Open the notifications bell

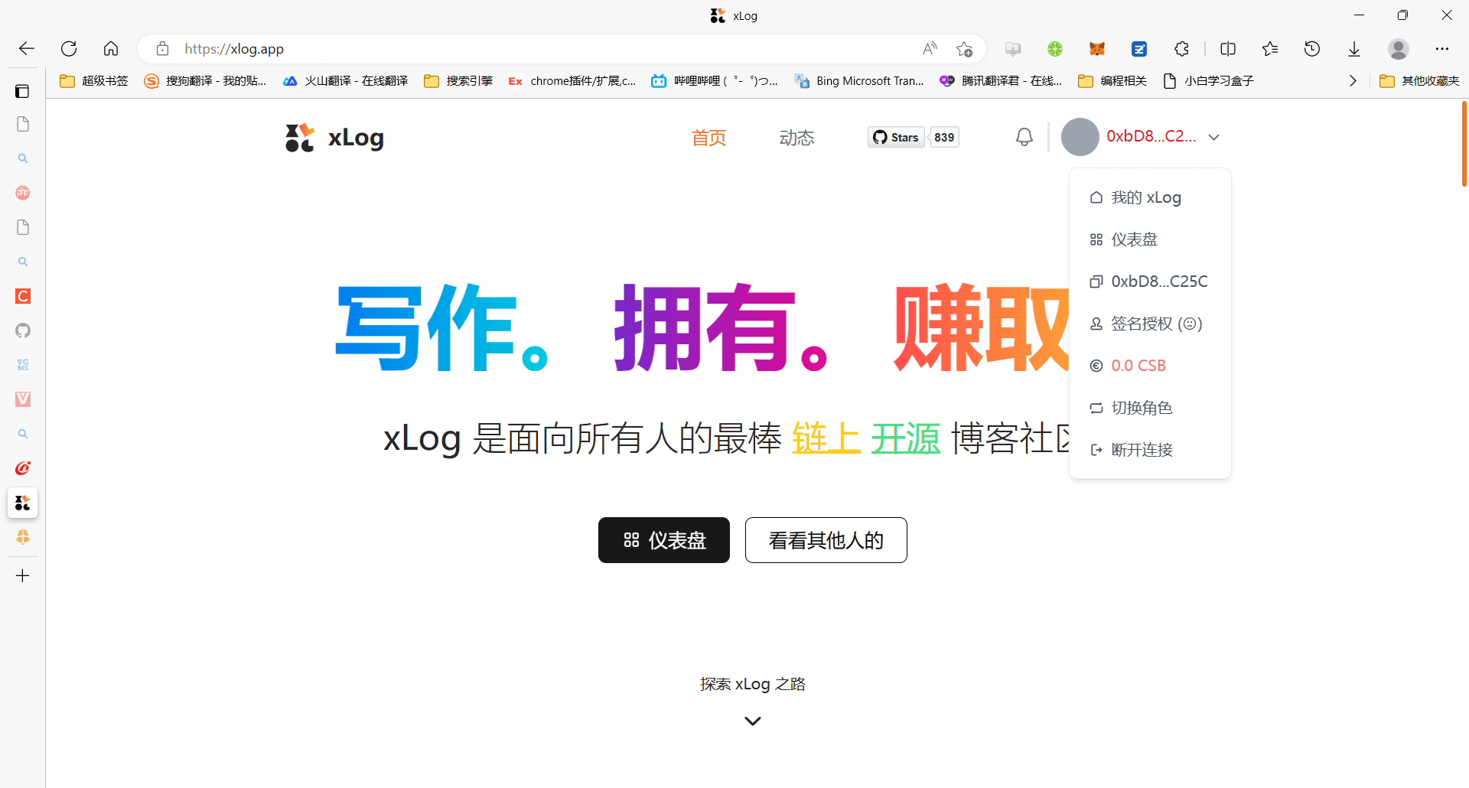pyautogui.click(x=1024, y=138)
